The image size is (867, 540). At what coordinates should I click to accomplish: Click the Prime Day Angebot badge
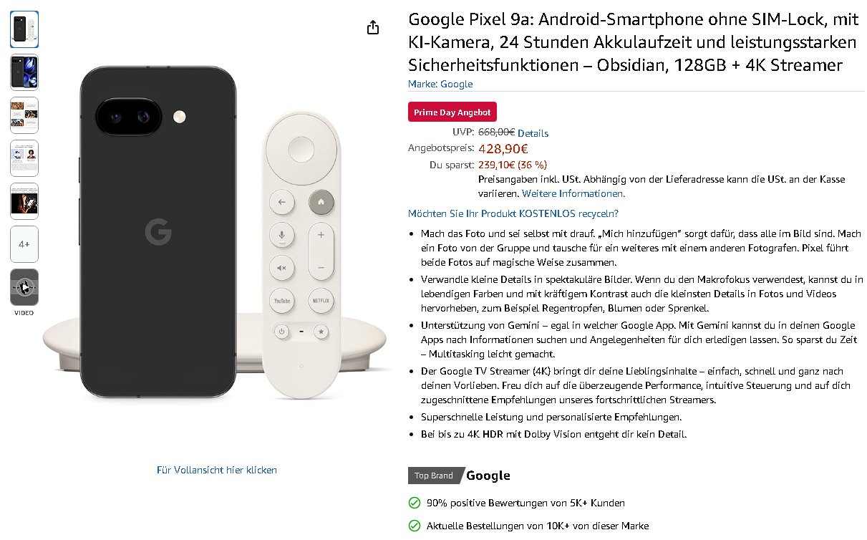[452, 112]
